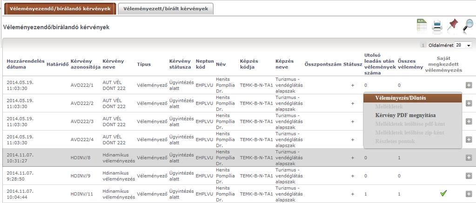
Task: Select the AVD222/1 identifier cell
Action: (82, 85)
